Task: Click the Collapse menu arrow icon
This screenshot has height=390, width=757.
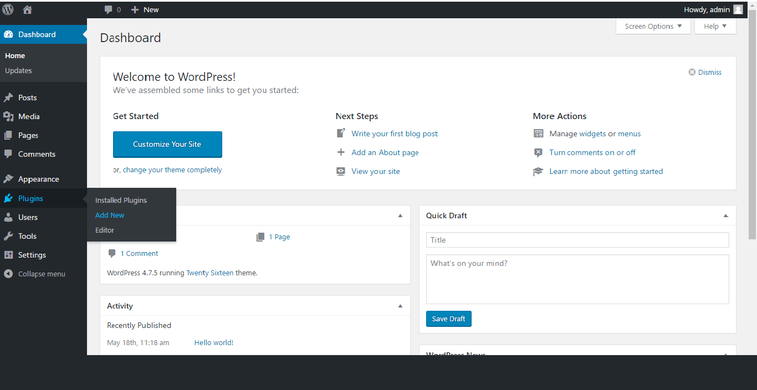Action: (x=8, y=274)
